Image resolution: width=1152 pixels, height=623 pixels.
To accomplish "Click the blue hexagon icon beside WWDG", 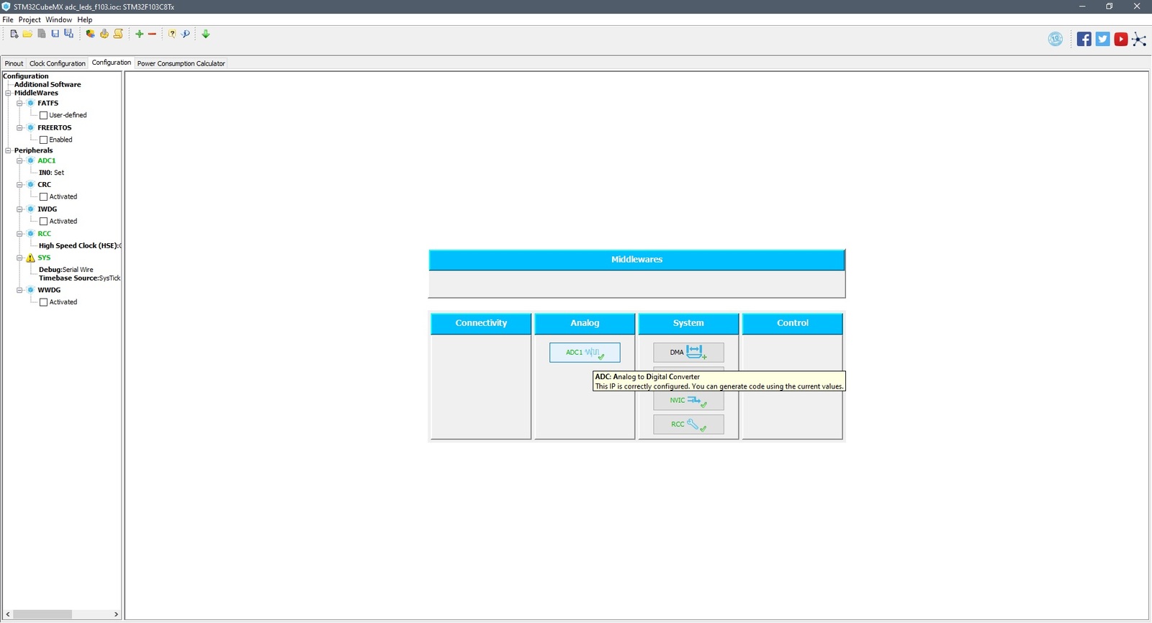I will pos(30,290).
